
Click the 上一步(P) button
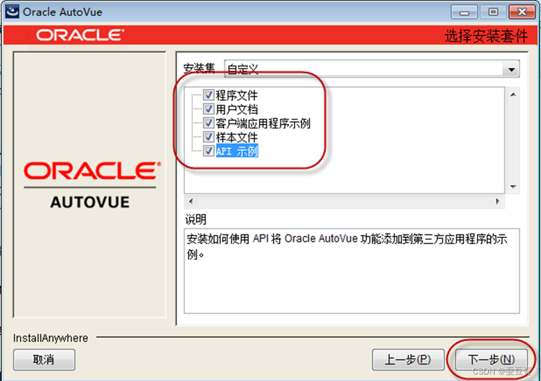click(x=408, y=360)
